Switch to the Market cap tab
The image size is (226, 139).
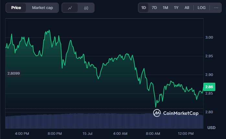42,8
